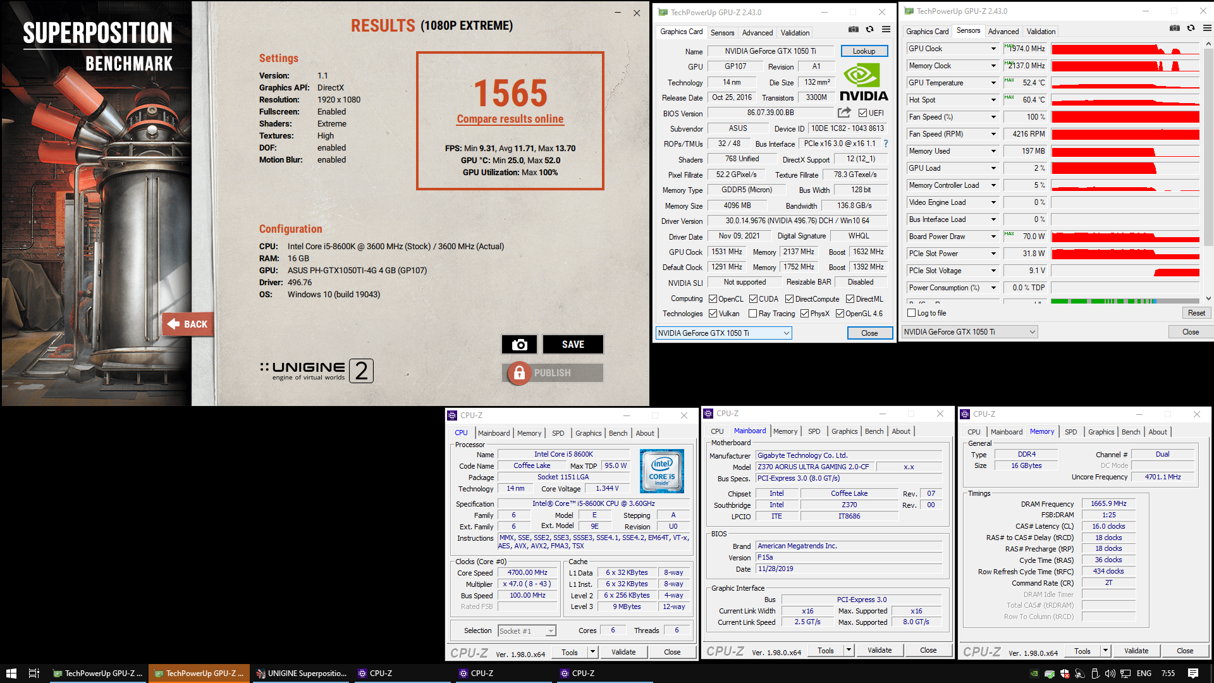
Task: Open the GPU Temperature sensor dropdown
Action: pyautogui.click(x=993, y=83)
